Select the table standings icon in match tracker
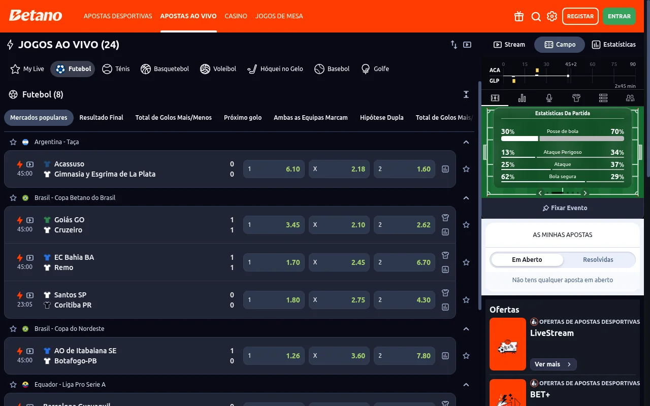The width and height of the screenshot is (650, 406). pos(603,98)
